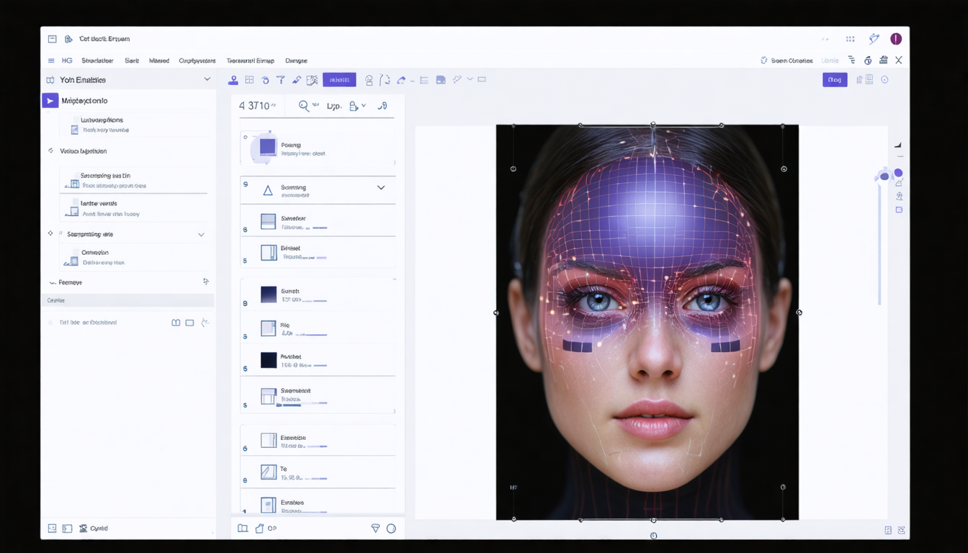This screenshot has height=553, width=968.
Task: Click the circle icon below layers list
Action: [x=391, y=529]
